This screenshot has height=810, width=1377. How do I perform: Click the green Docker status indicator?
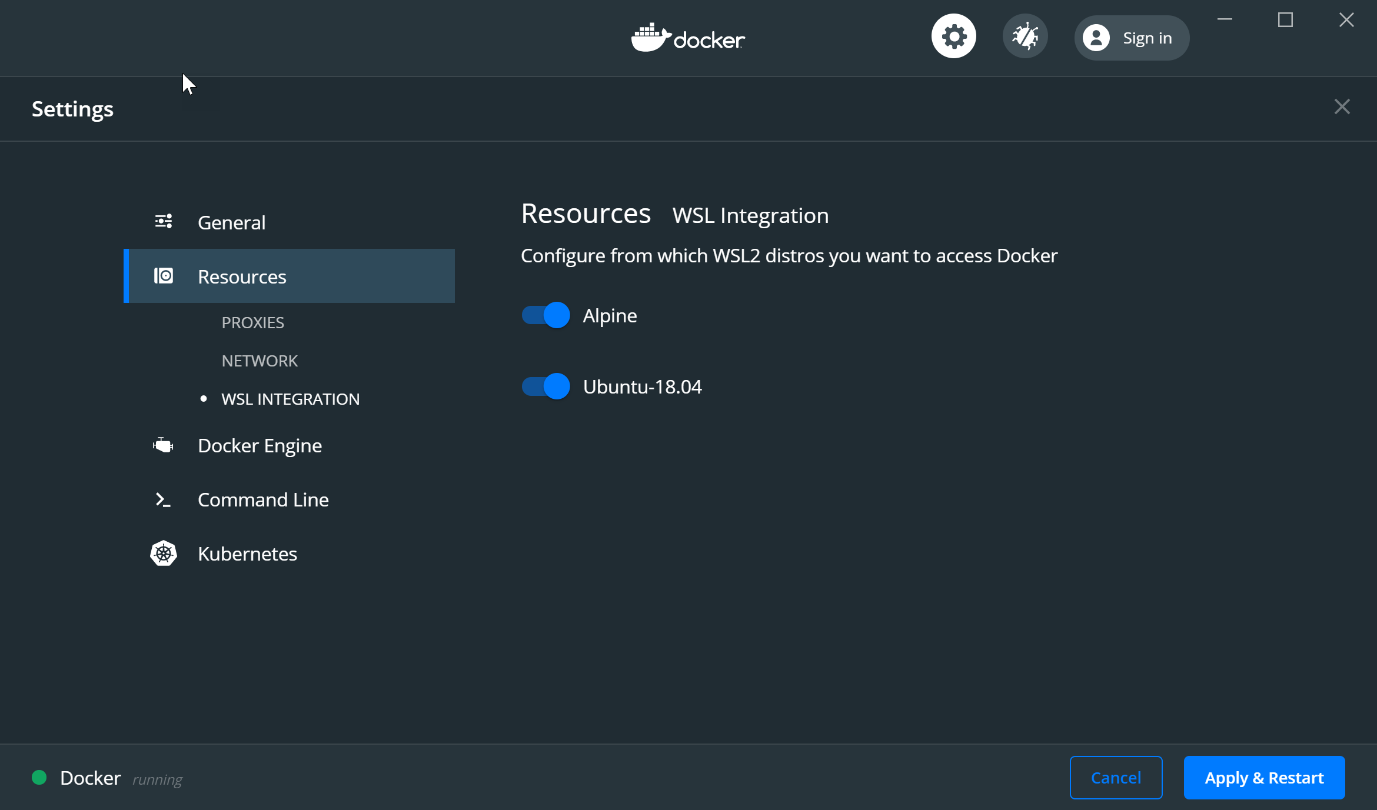[x=39, y=778]
